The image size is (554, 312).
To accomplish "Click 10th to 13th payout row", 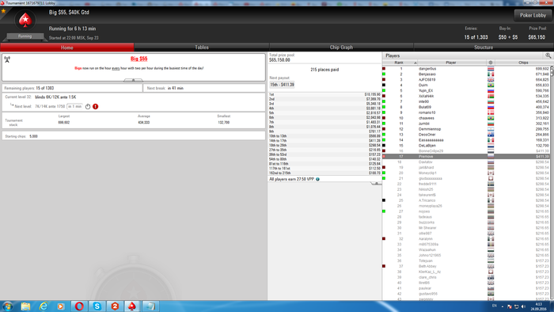I will (324, 136).
